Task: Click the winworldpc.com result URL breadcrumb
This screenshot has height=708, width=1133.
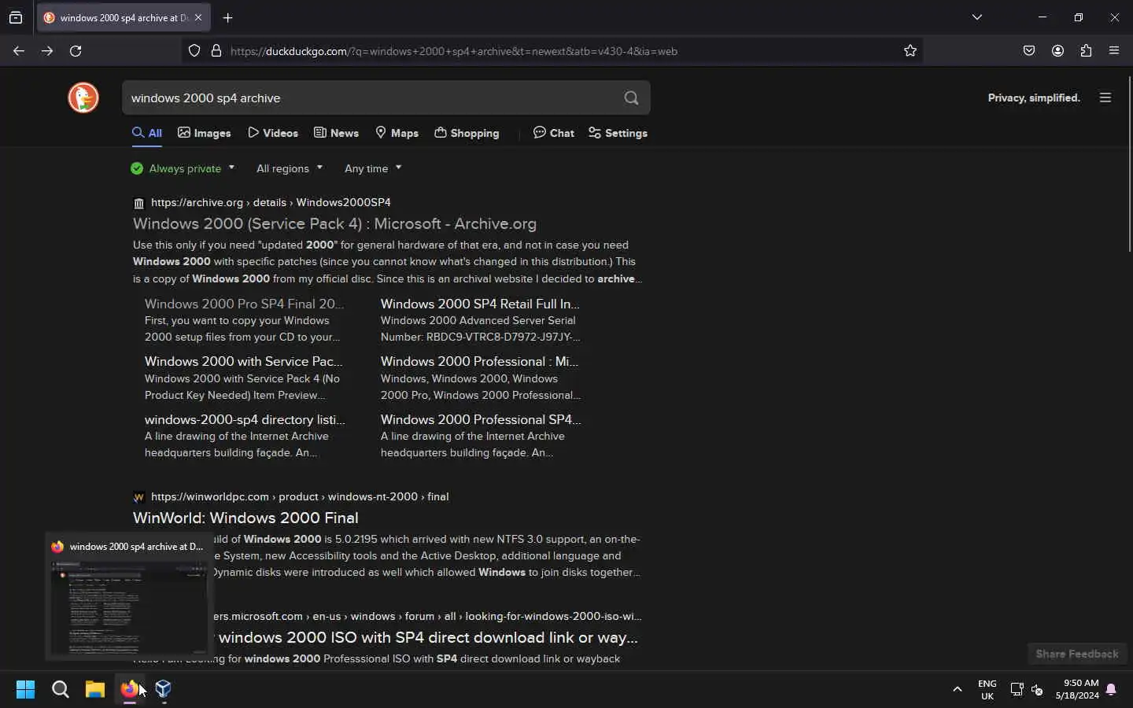Action: pos(300,497)
